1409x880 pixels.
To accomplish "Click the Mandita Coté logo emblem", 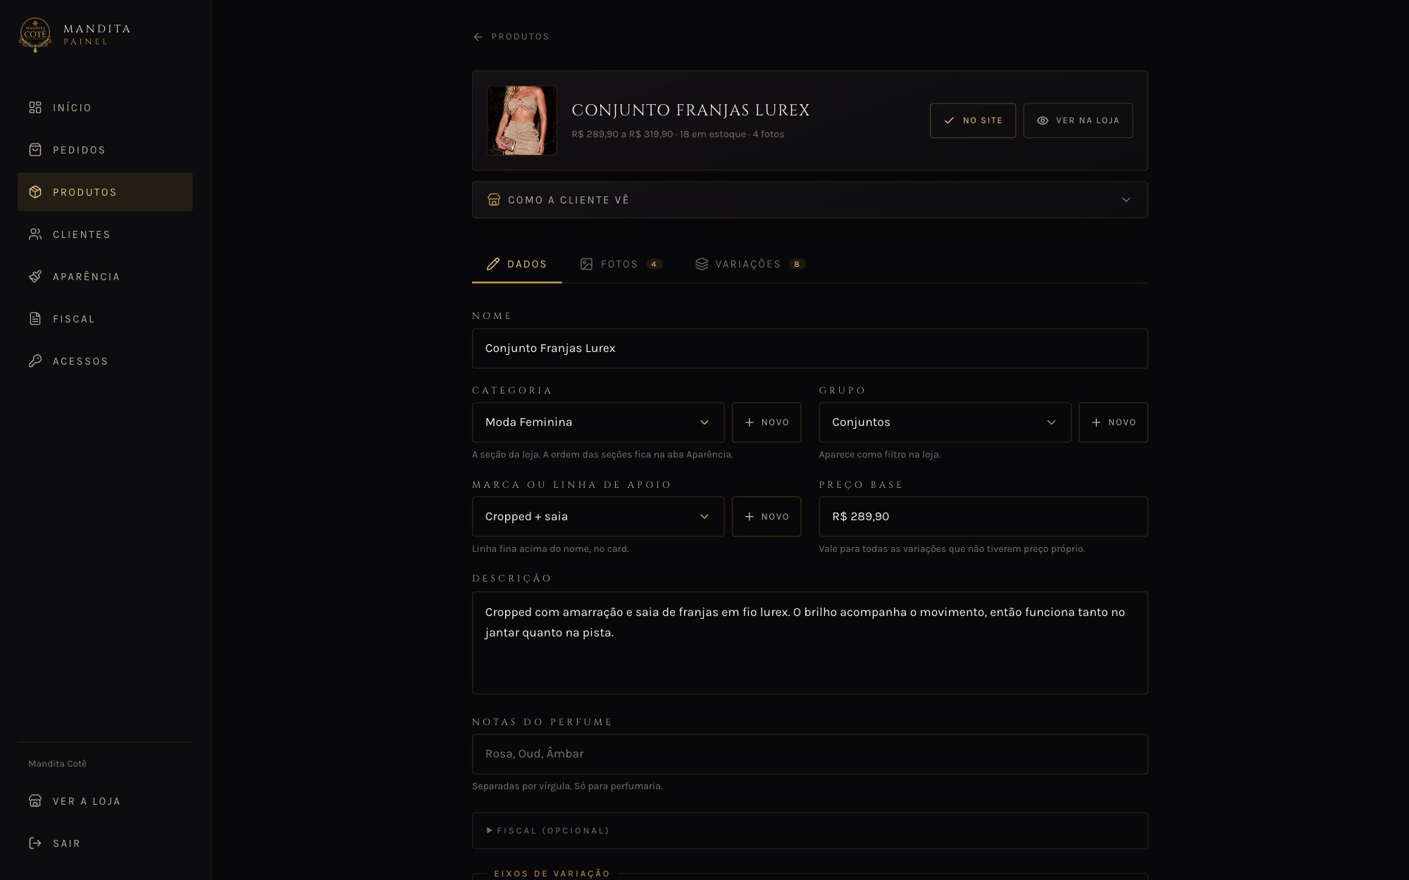I will [x=35, y=34].
